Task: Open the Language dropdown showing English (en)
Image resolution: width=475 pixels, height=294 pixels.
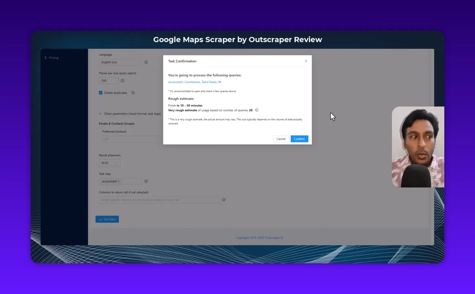Action: (120, 62)
